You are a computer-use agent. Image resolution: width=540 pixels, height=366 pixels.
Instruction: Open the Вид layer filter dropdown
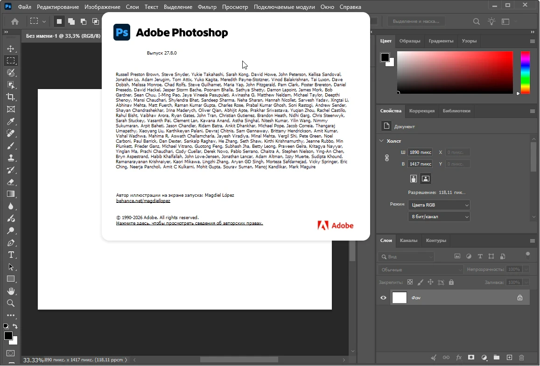(x=407, y=256)
